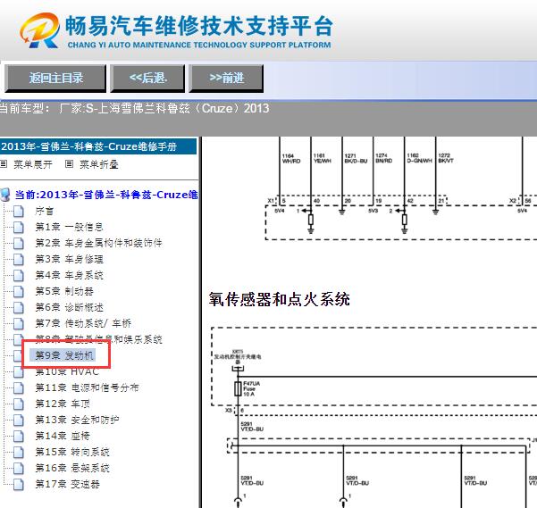Open 第3章 车身修理
The height and width of the screenshot is (508, 537).
pyautogui.click(x=69, y=259)
